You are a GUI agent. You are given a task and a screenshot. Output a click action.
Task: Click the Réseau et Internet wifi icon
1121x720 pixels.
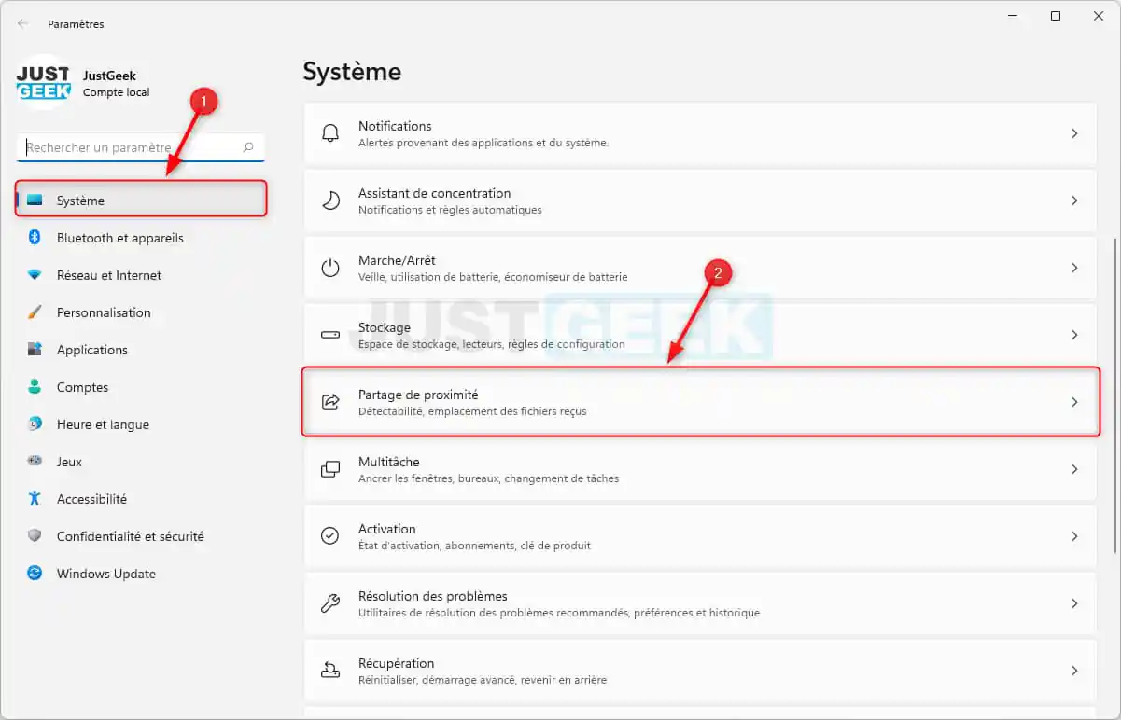[x=35, y=275]
